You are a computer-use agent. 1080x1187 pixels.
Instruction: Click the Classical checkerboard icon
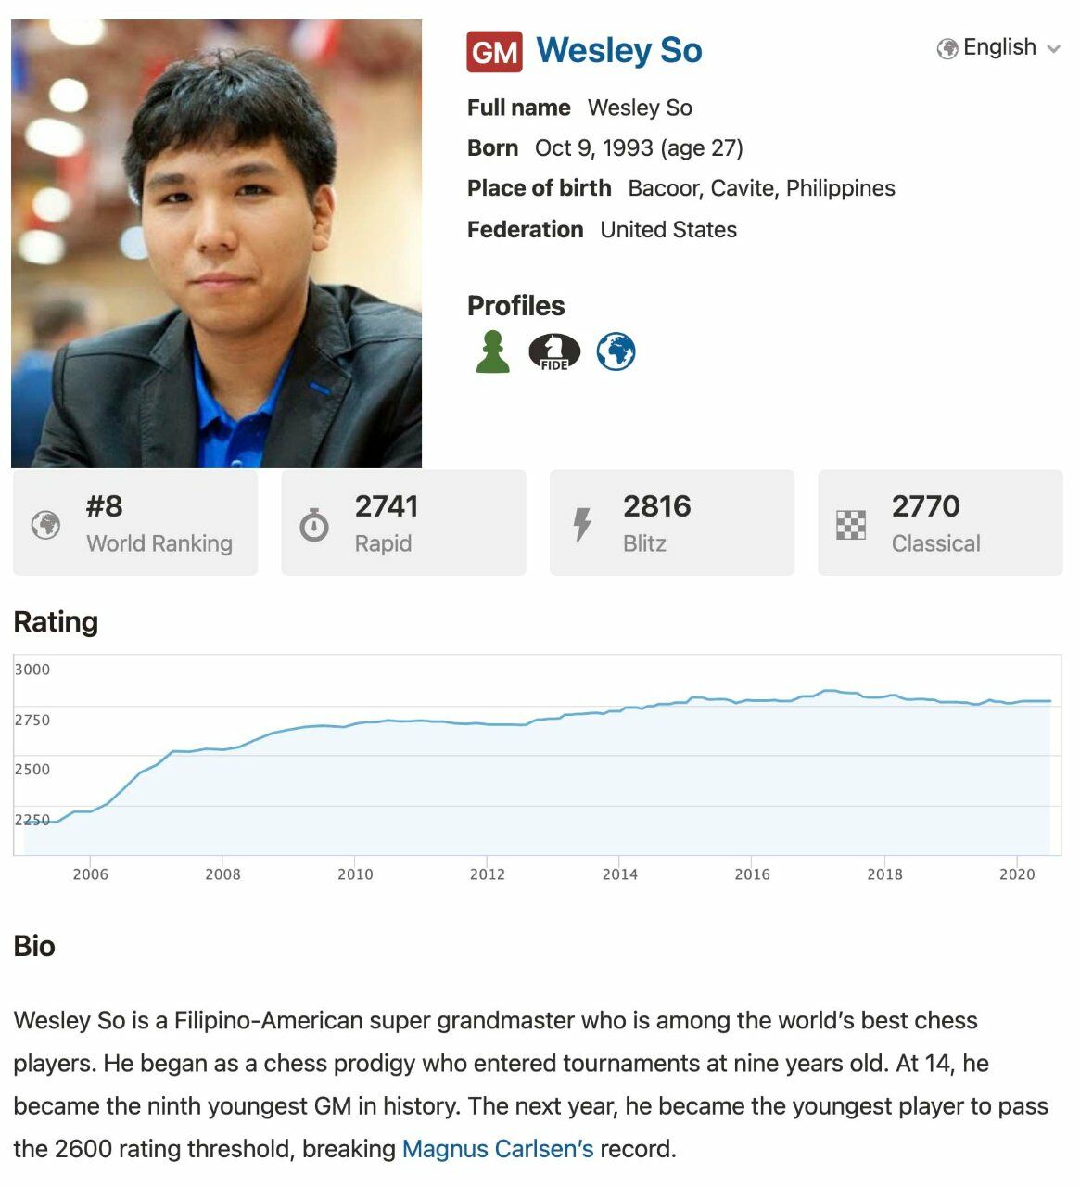pyautogui.click(x=851, y=525)
